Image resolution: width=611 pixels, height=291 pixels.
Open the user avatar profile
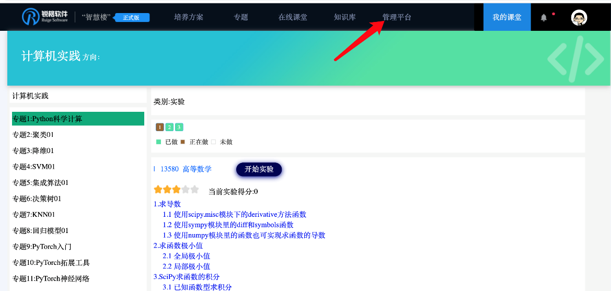pyautogui.click(x=579, y=18)
